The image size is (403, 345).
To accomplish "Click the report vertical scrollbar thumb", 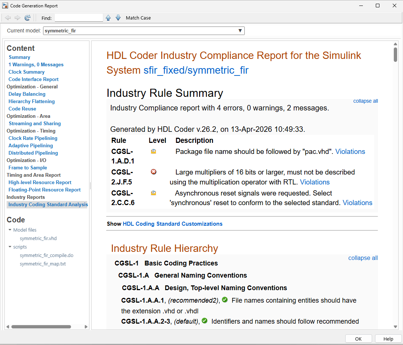I will click(x=395, y=54).
